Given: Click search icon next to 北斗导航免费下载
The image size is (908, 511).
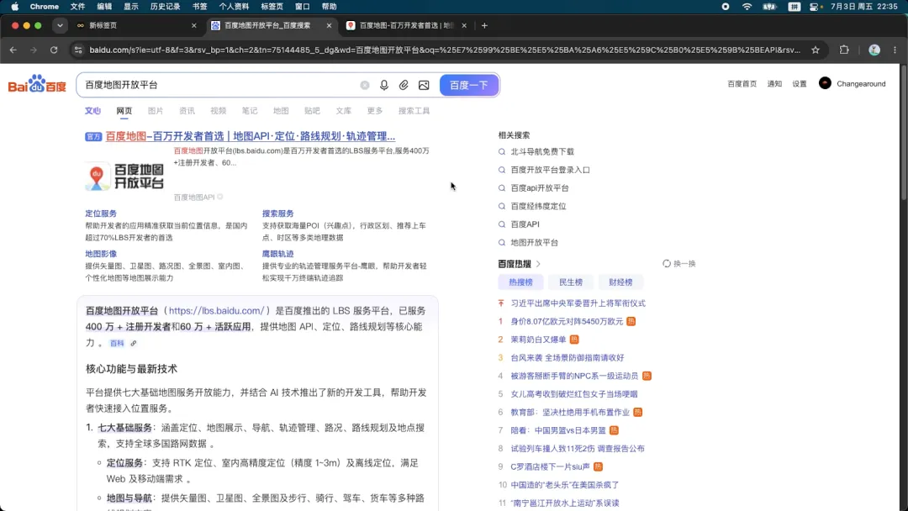Looking at the screenshot, I should 502,151.
